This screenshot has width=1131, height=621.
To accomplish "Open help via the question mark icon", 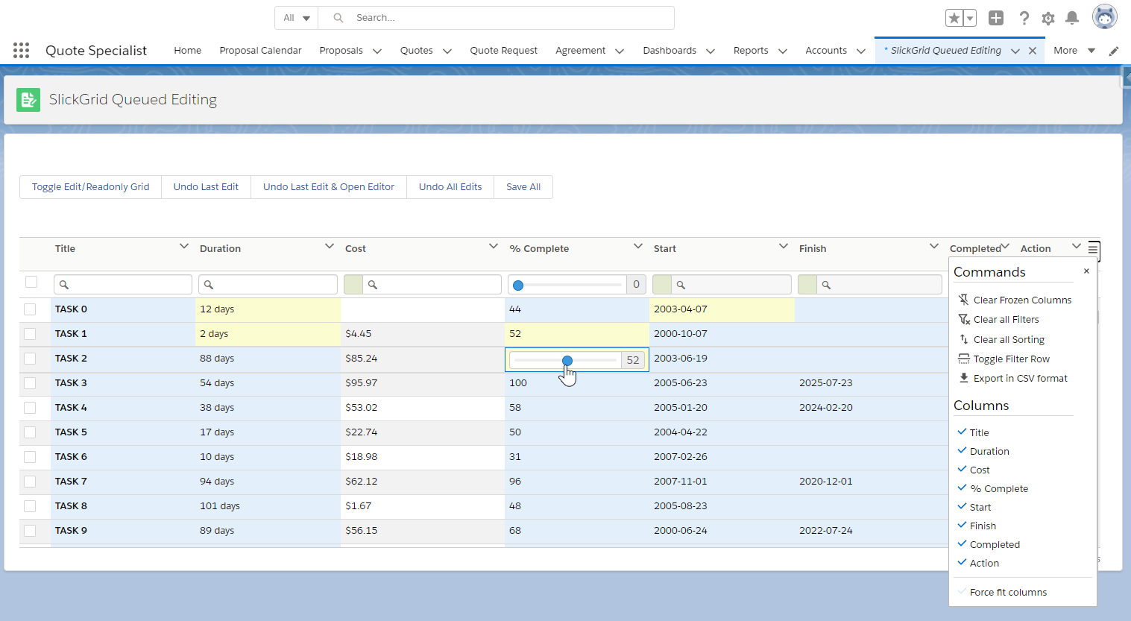I will [1024, 17].
